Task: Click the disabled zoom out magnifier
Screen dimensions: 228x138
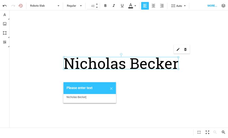Action: tap(215, 132)
